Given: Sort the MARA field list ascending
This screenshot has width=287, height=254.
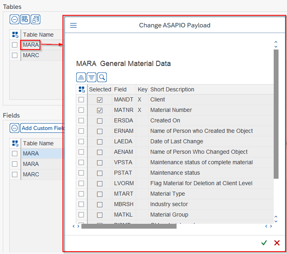Looking at the screenshot, I should [x=81, y=77].
